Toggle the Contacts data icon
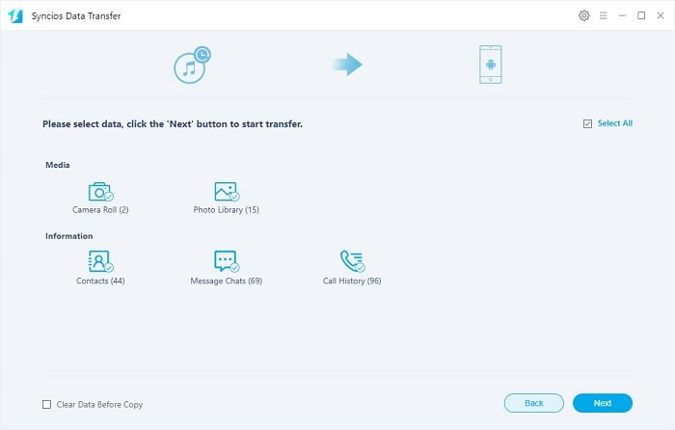The image size is (675, 430). click(99, 261)
